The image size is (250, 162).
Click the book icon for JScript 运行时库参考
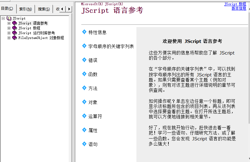point(15,33)
